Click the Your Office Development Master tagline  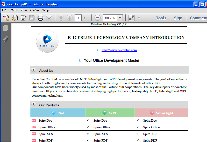point(111,60)
